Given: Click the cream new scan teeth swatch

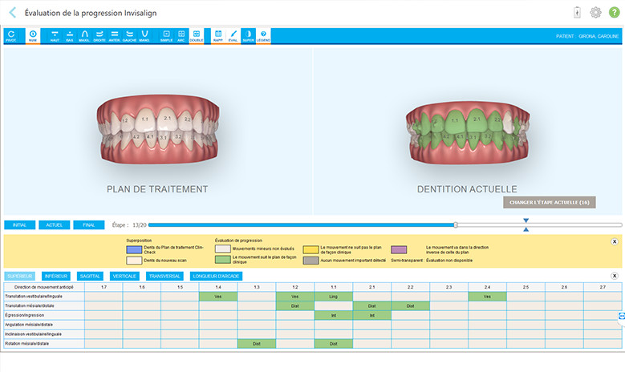Looking at the screenshot, I should (x=134, y=261).
